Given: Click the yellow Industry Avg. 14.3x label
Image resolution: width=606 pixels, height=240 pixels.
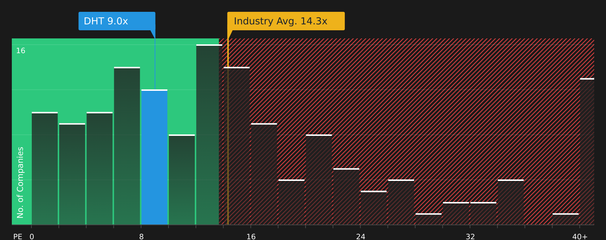Looking at the screenshot, I should 286,21.
